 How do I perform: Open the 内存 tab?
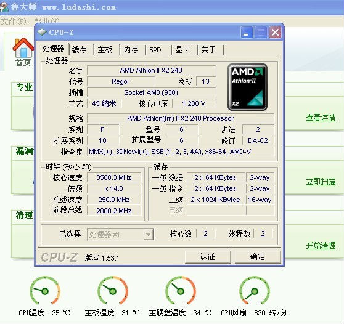click(x=131, y=50)
